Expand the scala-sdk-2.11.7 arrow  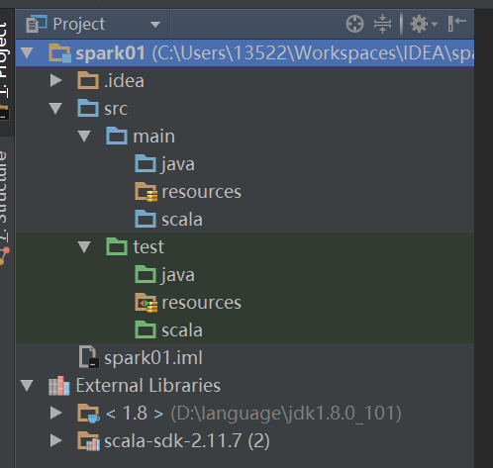(55, 440)
